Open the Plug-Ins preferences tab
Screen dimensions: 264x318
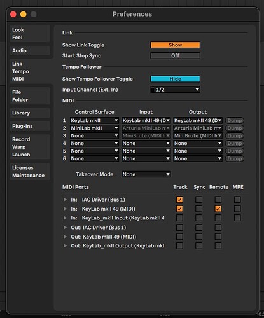click(30, 126)
